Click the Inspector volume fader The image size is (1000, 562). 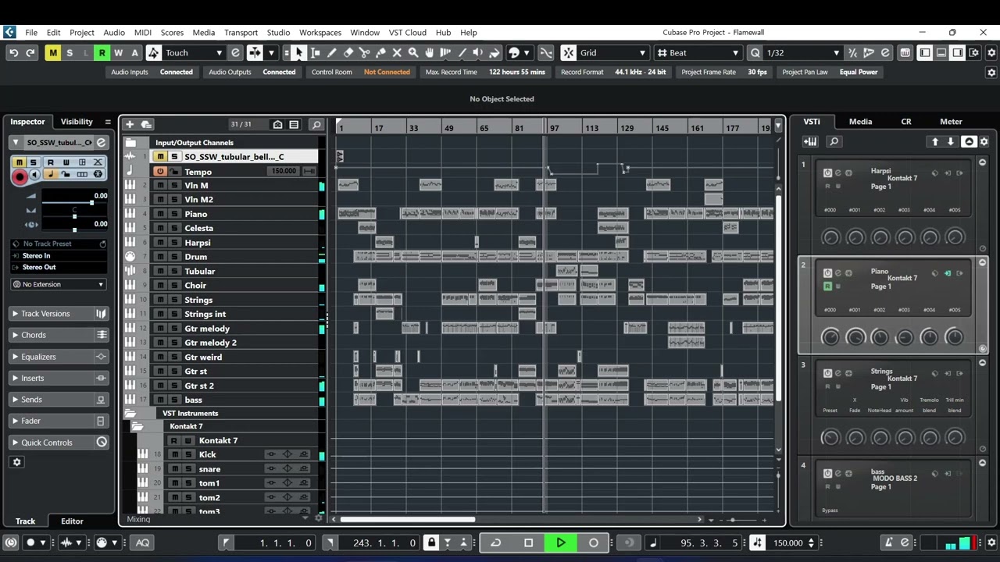pos(91,203)
